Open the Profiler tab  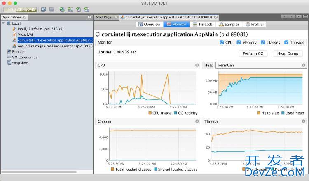pyautogui.click(x=255, y=24)
